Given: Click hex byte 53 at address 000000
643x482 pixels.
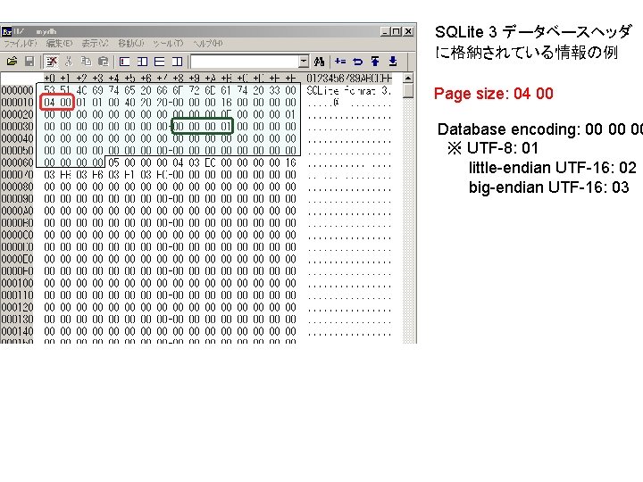Looking at the screenshot, I should tap(49, 90).
